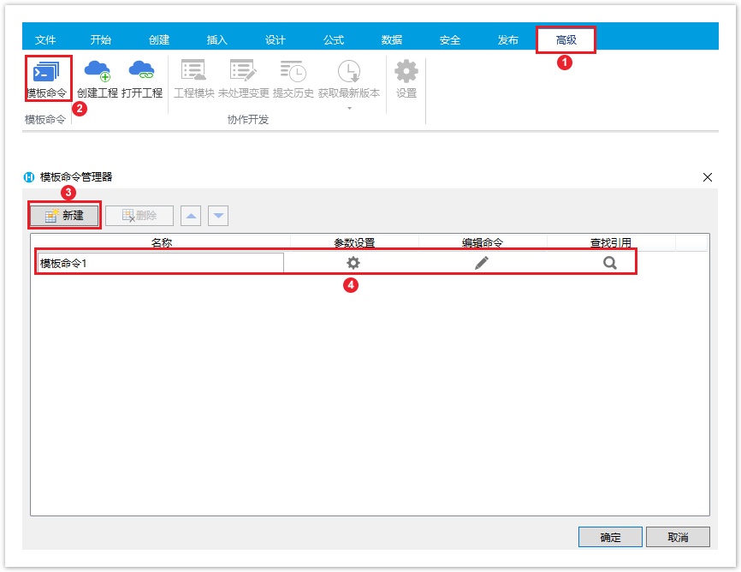This screenshot has width=741, height=572.
Task: Switch to the 设计 tab
Action: click(275, 39)
